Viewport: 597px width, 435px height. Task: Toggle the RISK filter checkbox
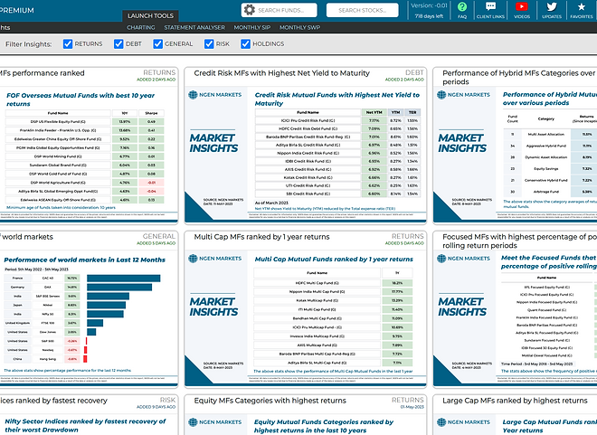coord(209,44)
